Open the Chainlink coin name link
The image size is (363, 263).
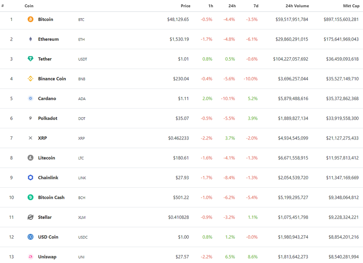(48, 177)
